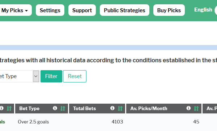
Task: Sort by the leftmost partially visible column
Action: 9,109
